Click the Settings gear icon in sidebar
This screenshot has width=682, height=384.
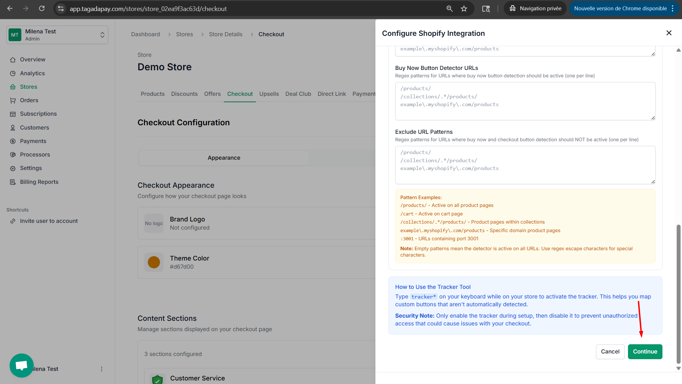(x=13, y=168)
